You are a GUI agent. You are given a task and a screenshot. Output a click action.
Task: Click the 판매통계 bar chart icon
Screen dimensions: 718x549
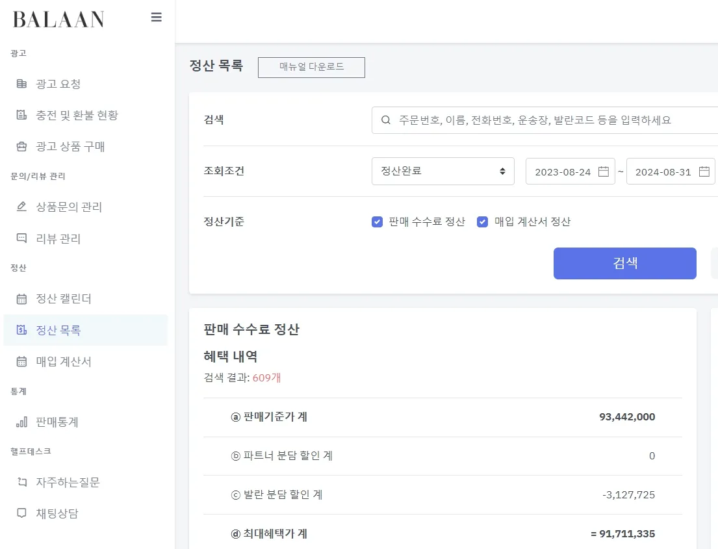21,422
